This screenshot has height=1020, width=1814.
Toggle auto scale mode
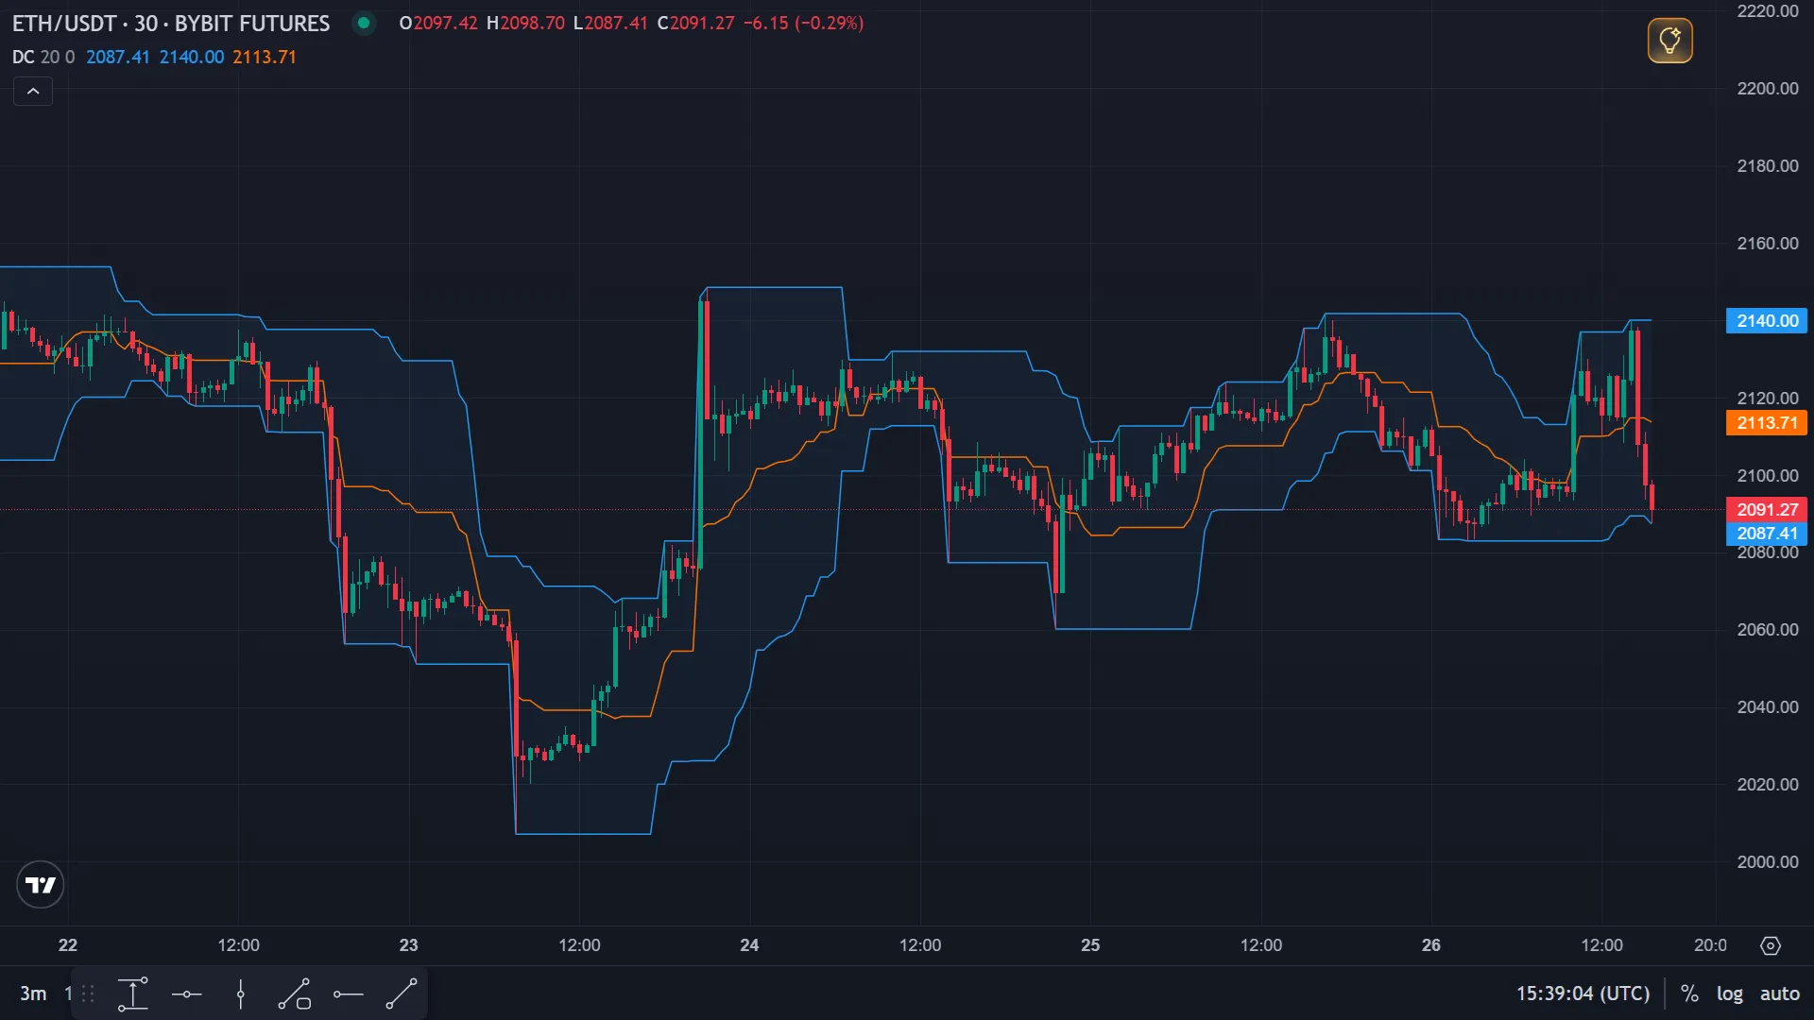click(x=1780, y=994)
